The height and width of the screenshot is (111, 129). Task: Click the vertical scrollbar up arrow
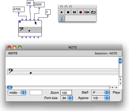120,80
